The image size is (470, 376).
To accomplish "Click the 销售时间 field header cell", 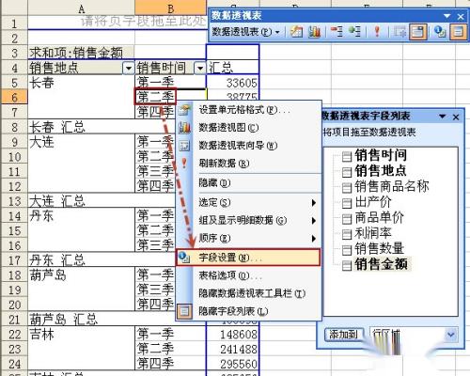I will [x=171, y=68].
